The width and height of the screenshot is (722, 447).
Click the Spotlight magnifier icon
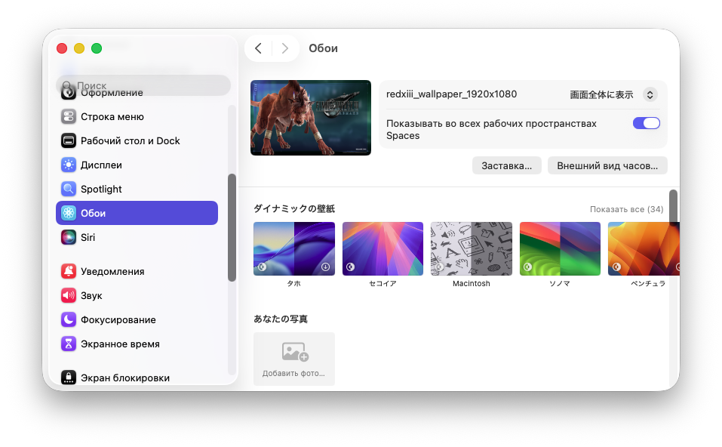click(x=69, y=189)
